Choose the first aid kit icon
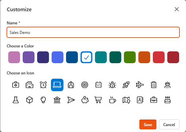The width and height of the screenshot is (186, 132). [16, 85]
